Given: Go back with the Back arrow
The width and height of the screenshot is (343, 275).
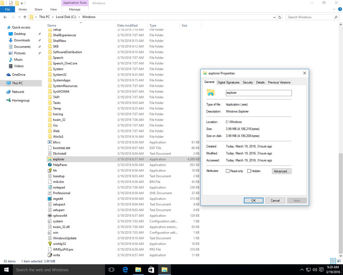Looking at the screenshot, I should pos(5,17).
